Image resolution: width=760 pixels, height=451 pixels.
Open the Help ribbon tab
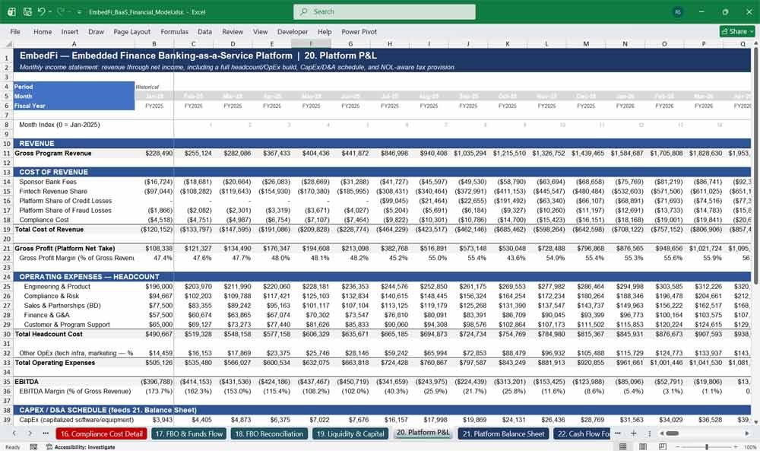click(x=325, y=31)
